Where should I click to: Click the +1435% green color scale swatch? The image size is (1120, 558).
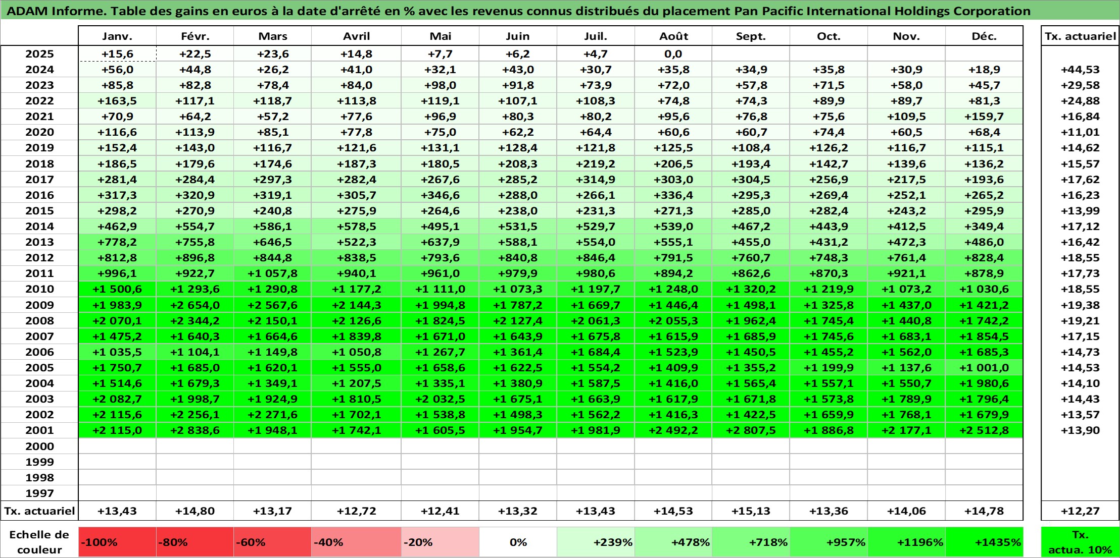984,542
